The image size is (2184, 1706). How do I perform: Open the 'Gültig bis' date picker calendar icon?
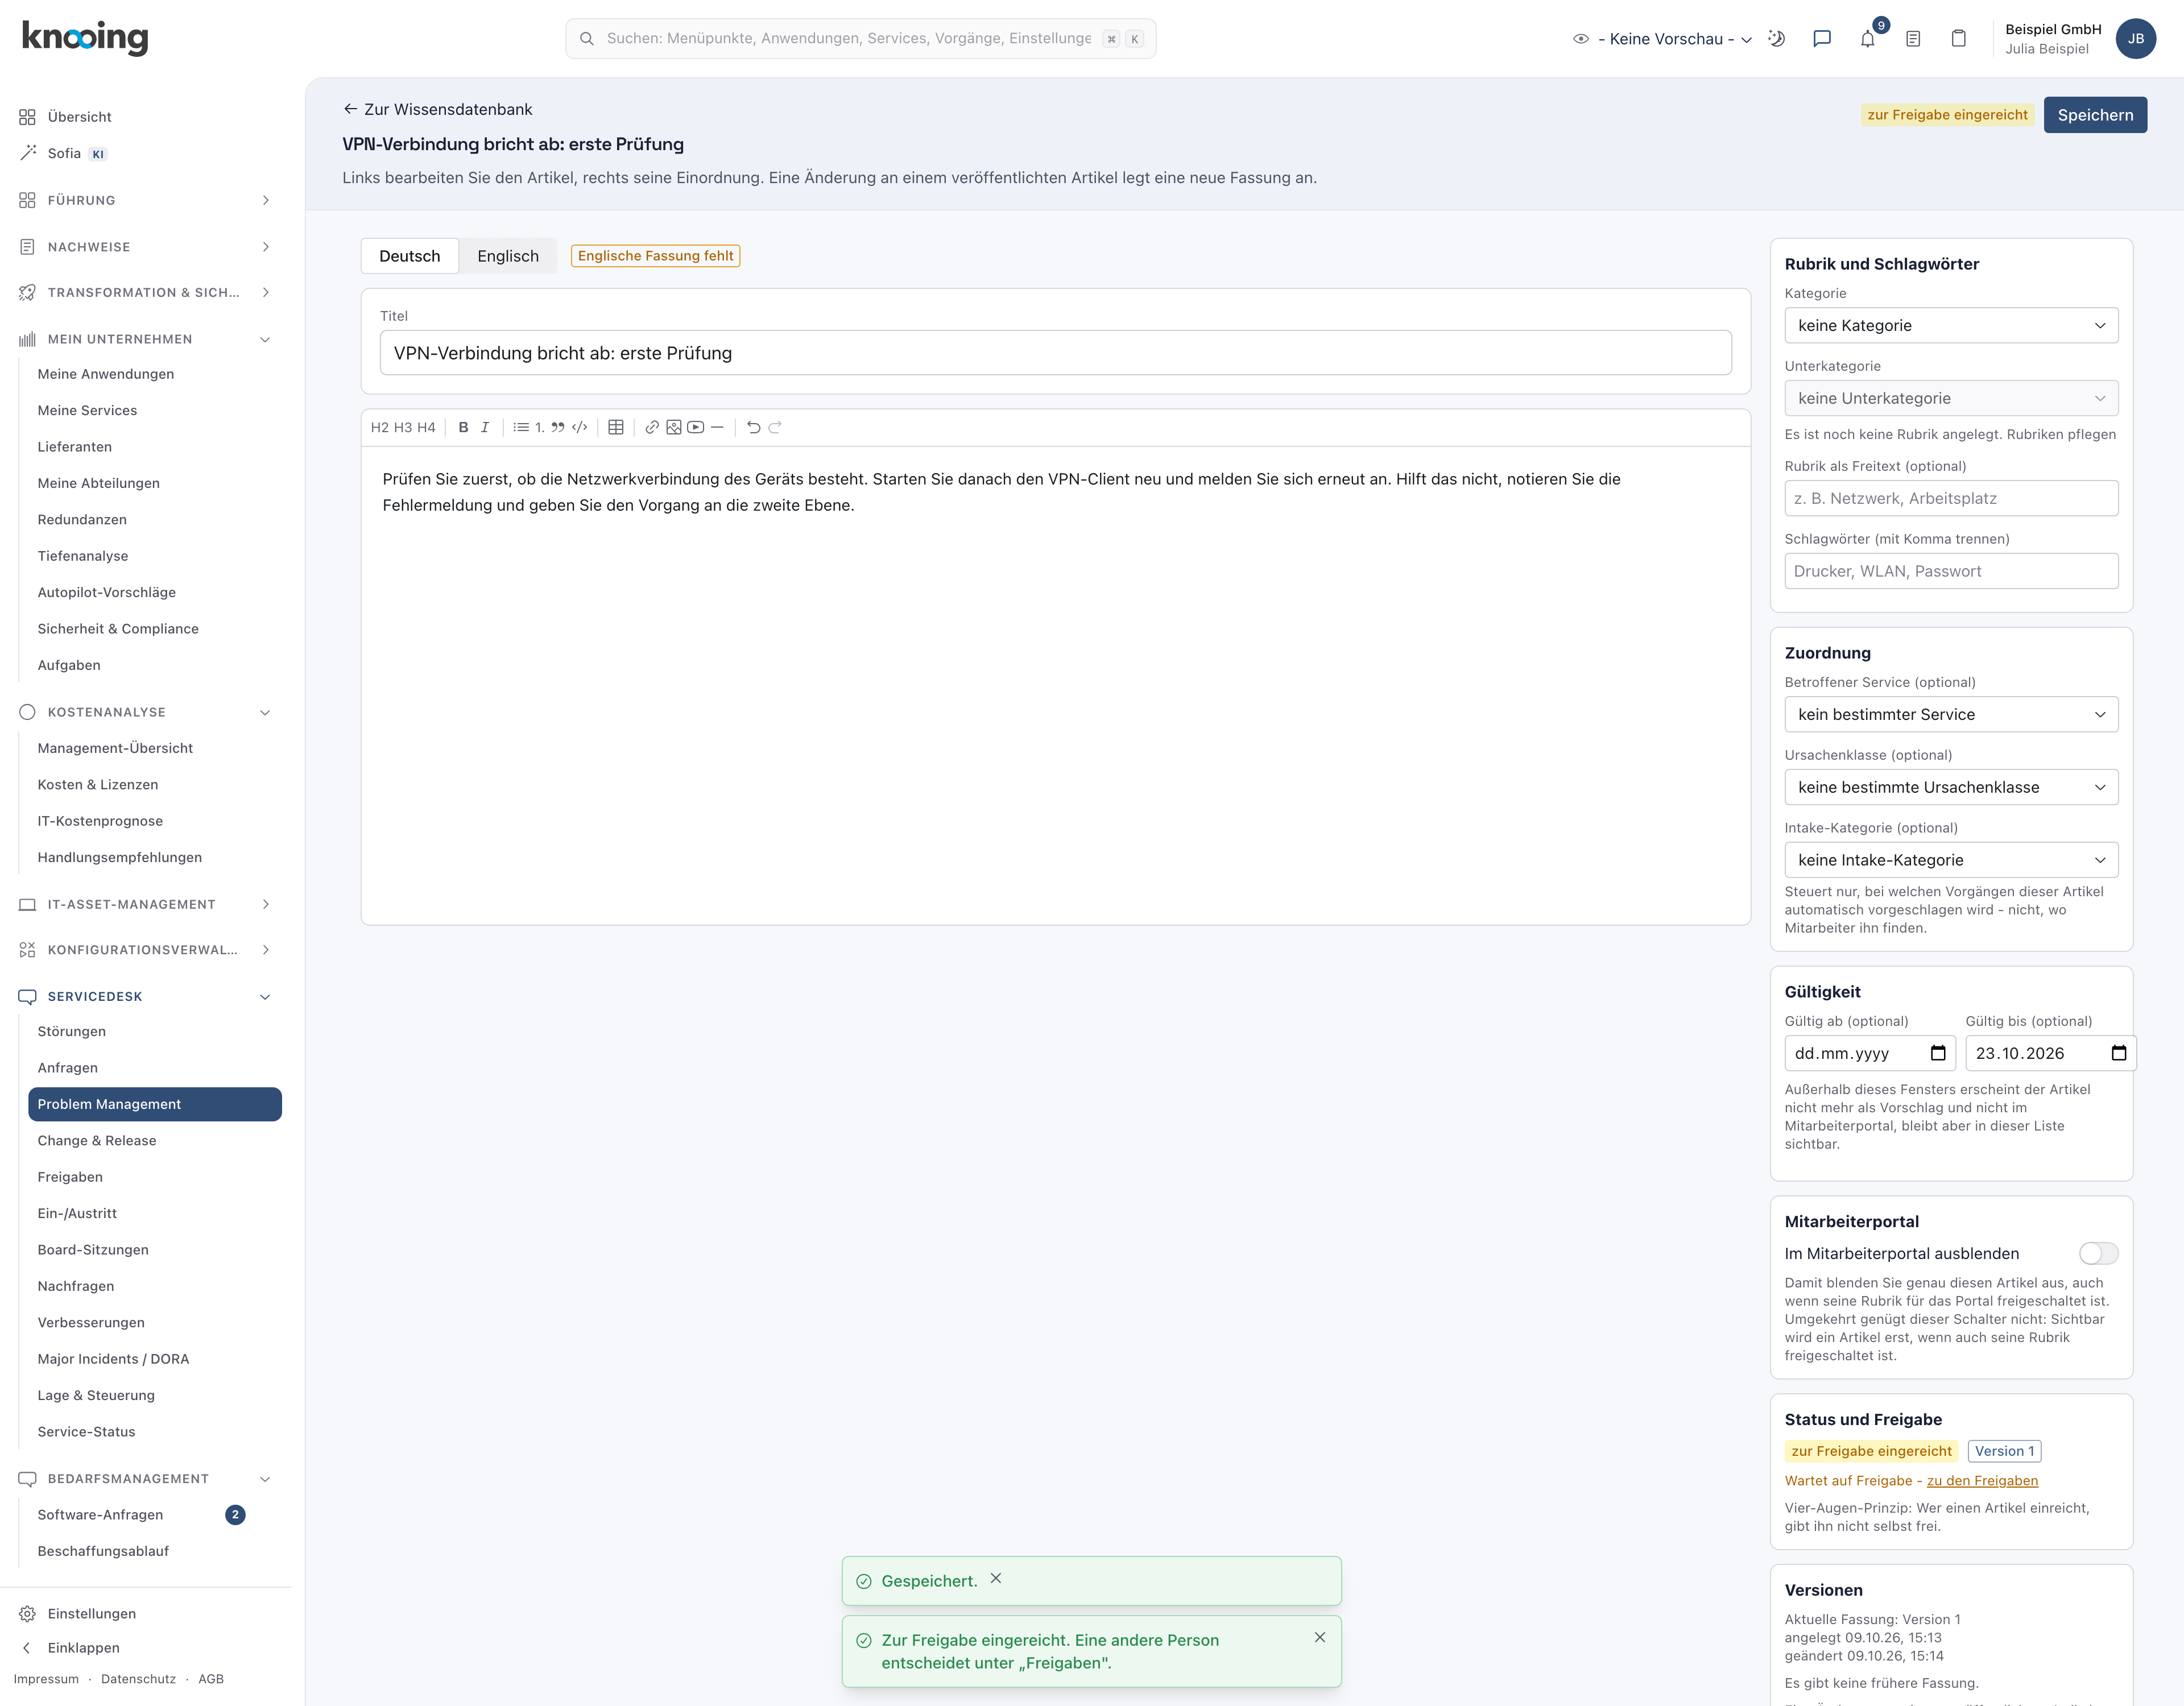[x=2118, y=1053]
